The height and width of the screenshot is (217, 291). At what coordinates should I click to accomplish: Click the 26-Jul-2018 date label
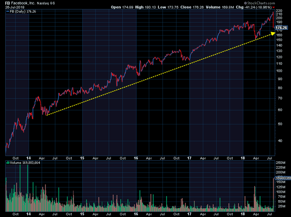click(15, 7)
